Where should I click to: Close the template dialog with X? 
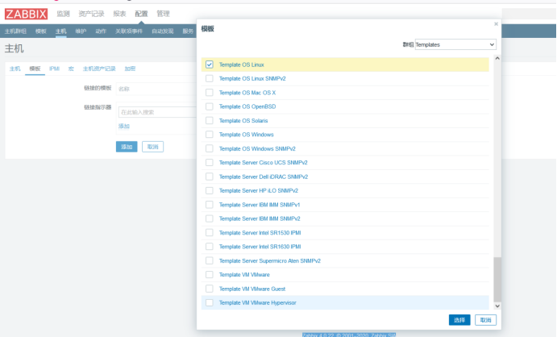pyautogui.click(x=496, y=24)
